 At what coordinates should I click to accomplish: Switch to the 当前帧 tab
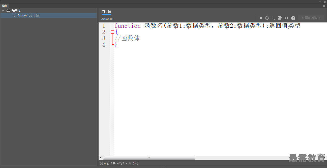106,12
